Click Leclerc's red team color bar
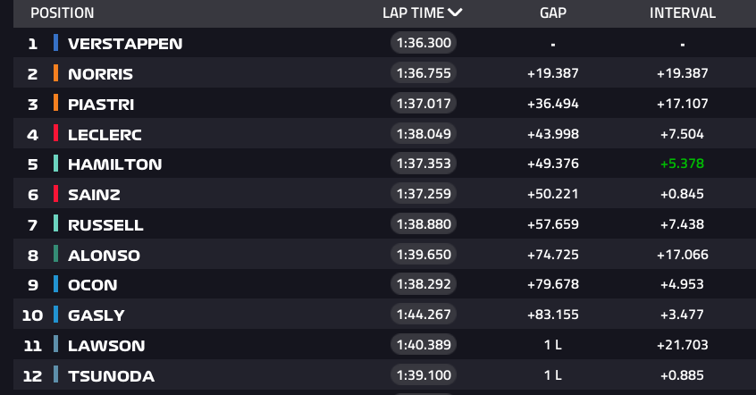Image resolution: width=756 pixels, height=395 pixels. pos(55,134)
